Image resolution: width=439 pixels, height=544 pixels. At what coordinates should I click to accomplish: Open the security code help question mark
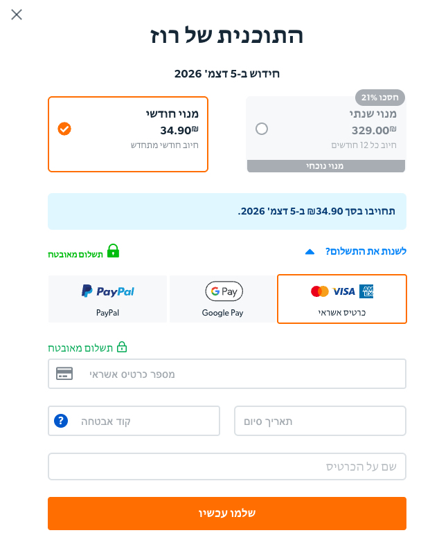pyautogui.click(x=61, y=421)
